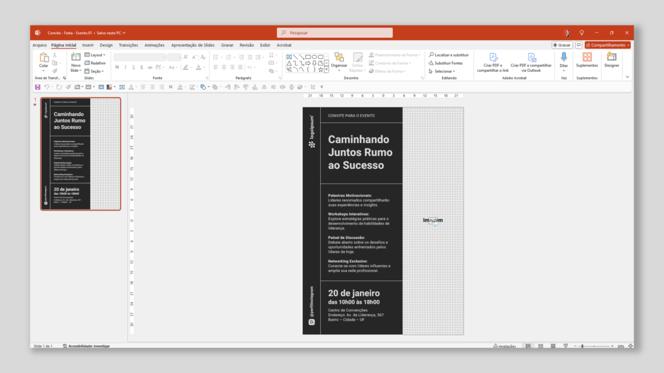Redo with quick access toolbar arrow

pos(58,87)
